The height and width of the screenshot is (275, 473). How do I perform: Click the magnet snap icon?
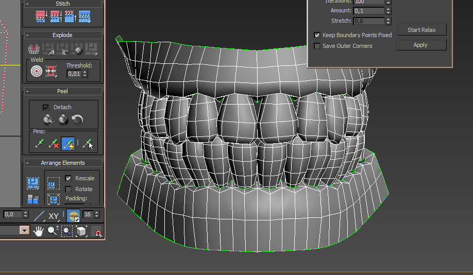point(96,231)
